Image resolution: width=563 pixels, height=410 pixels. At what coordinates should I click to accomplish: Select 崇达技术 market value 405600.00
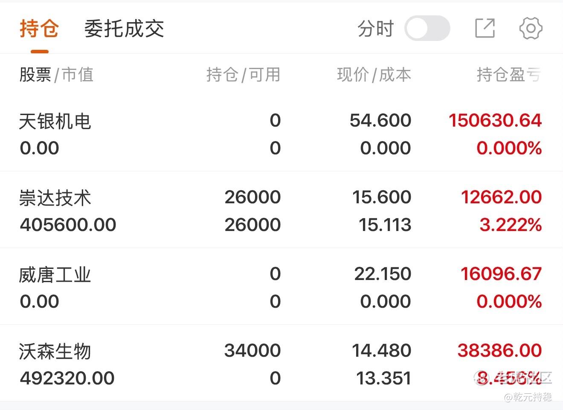pos(68,225)
